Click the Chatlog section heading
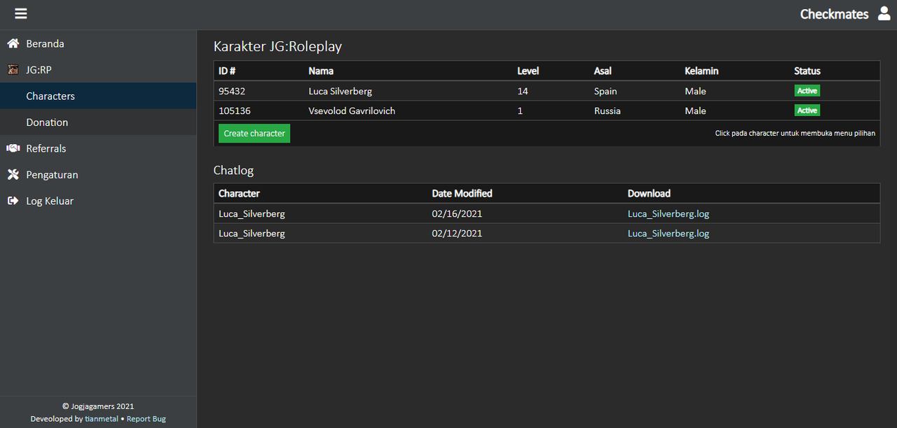897x428 pixels. 233,171
